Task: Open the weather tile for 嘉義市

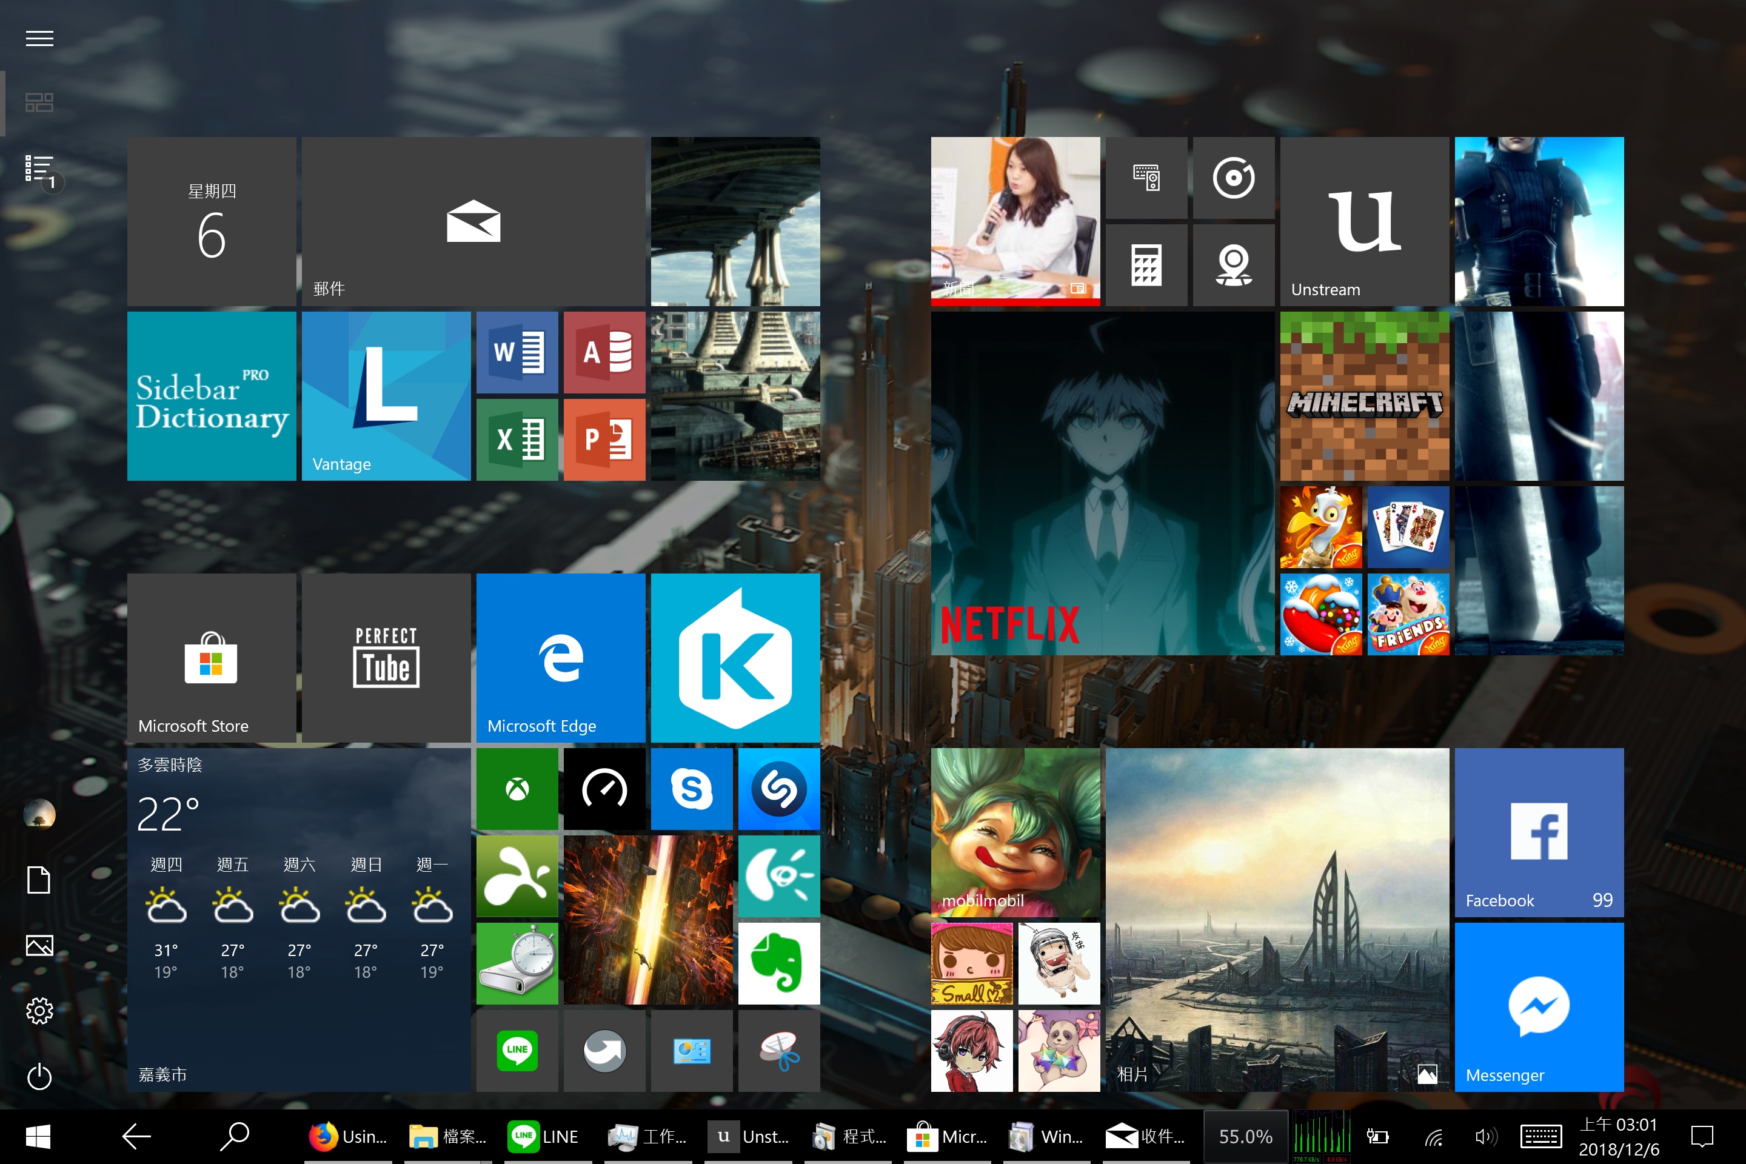Action: [x=298, y=920]
